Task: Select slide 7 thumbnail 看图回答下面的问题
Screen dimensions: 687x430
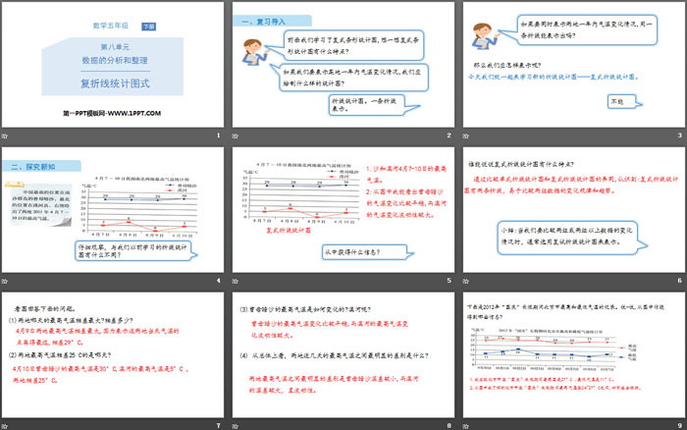Action: click(x=113, y=352)
